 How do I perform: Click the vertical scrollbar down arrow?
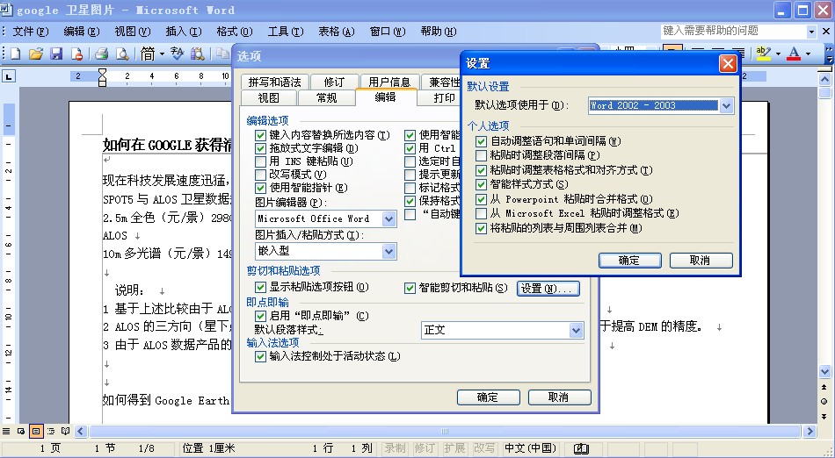824,372
